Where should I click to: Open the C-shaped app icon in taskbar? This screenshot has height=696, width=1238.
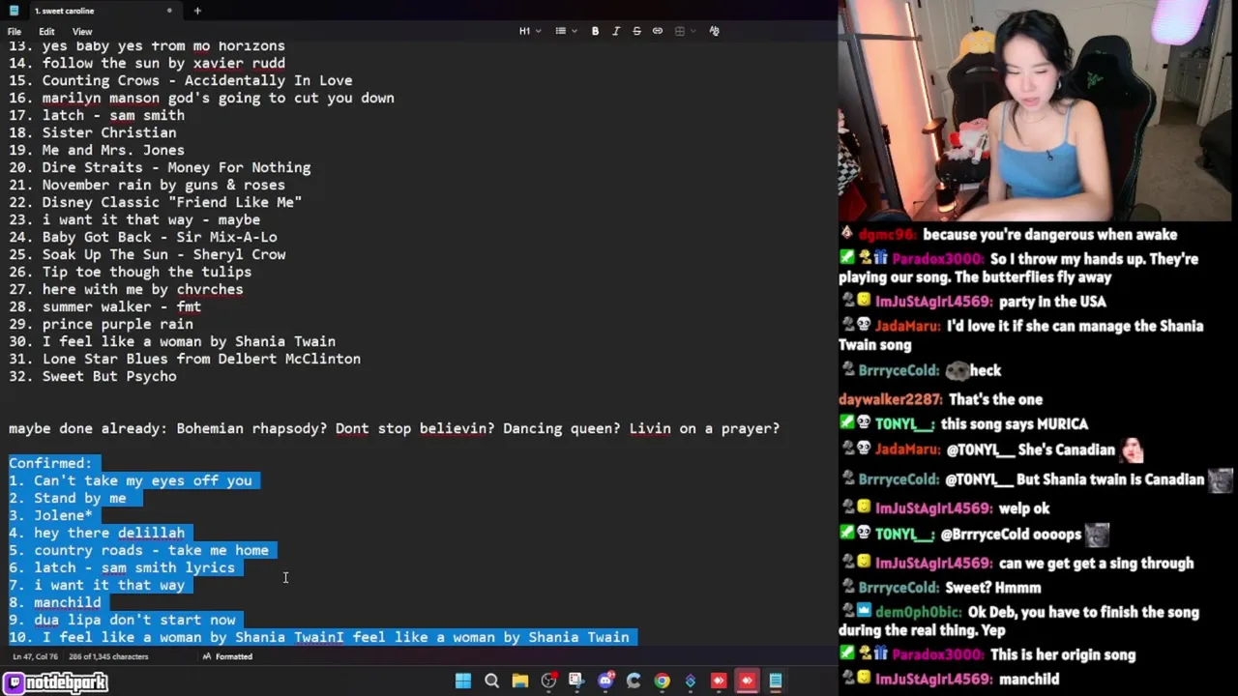tap(634, 681)
